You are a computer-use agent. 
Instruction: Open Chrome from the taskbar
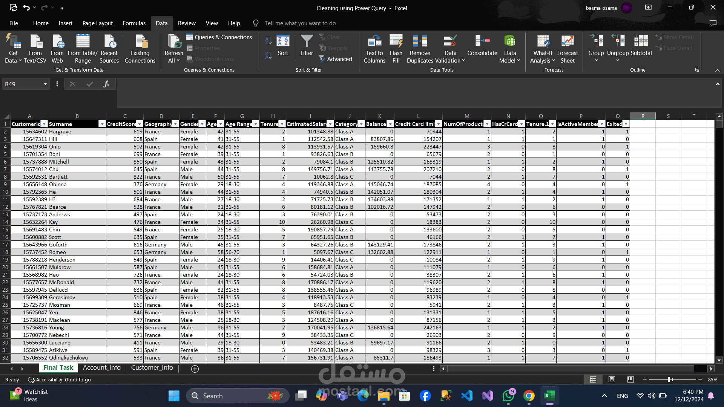529,396
